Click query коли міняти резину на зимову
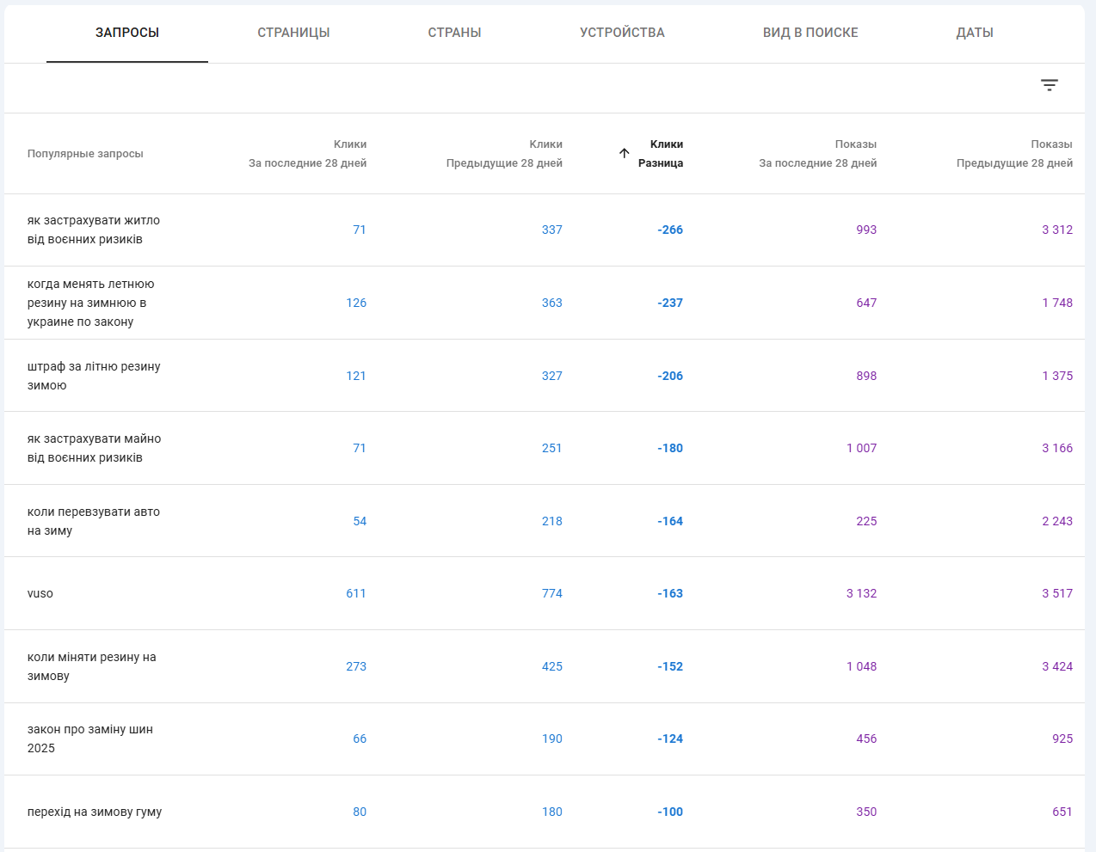1096x852 pixels. tap(91, 666)
